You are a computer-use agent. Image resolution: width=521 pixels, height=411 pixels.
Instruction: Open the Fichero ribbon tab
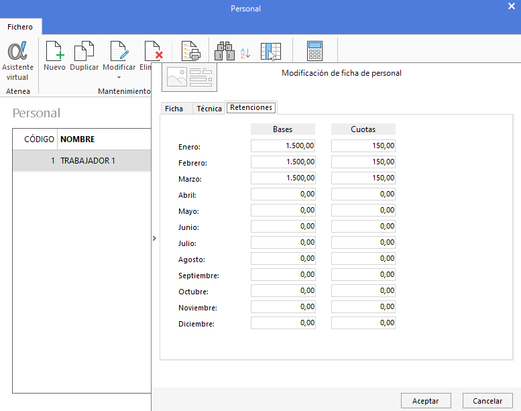coord(20,27)
